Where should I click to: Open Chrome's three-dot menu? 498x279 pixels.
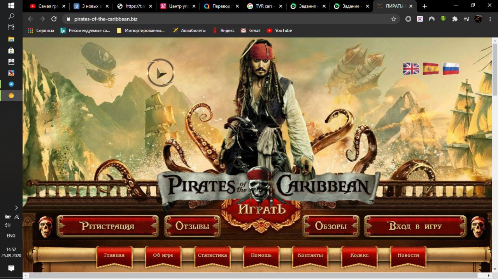(x=490, y=19)
